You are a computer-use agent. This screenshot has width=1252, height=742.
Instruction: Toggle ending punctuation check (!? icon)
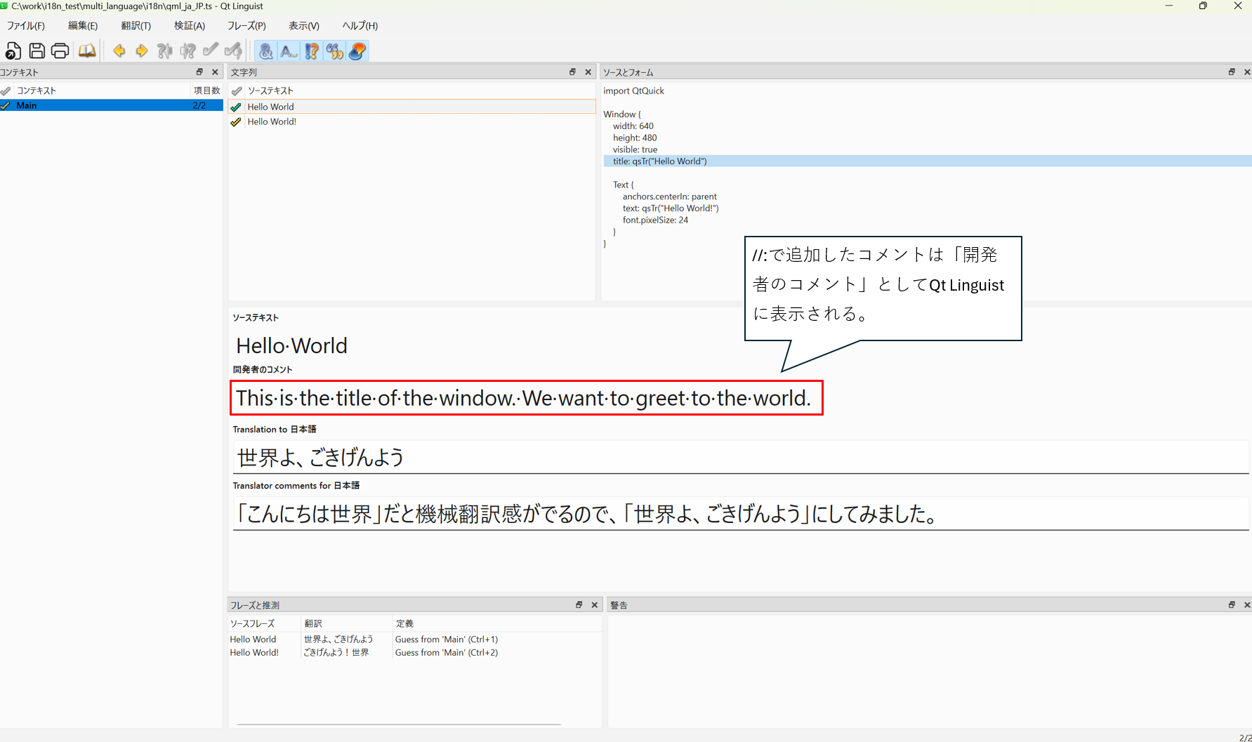pos(311,51)
